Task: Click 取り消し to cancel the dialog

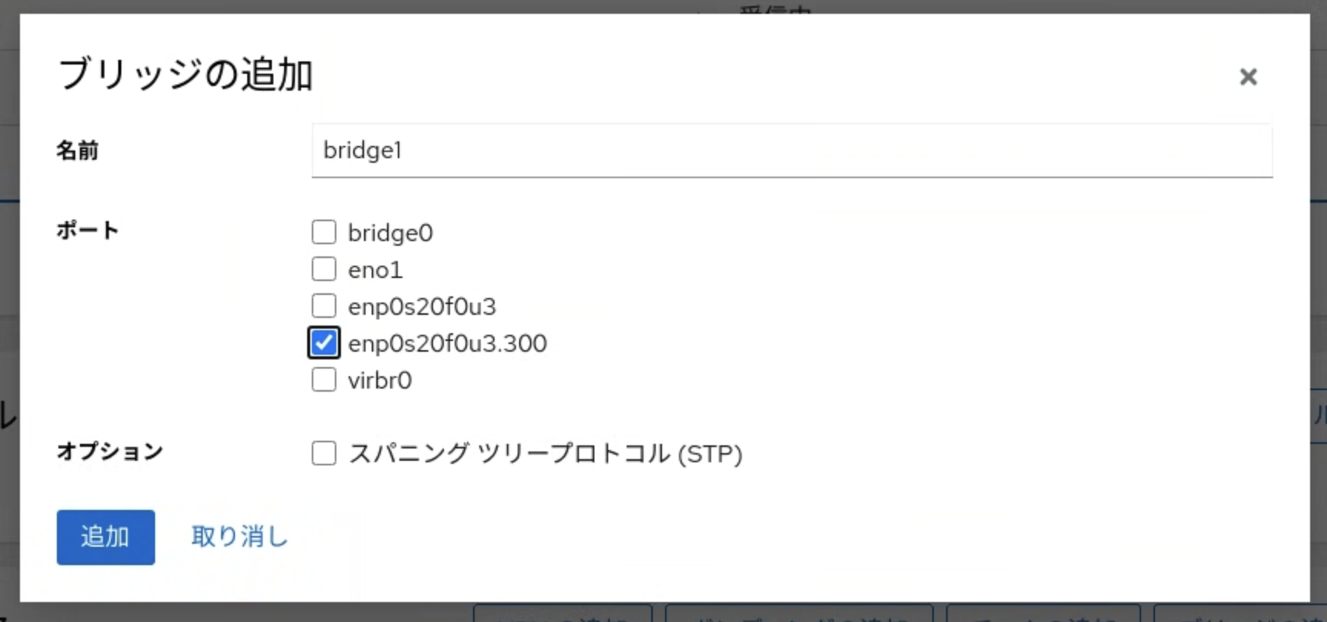Action: coord(238,537)
